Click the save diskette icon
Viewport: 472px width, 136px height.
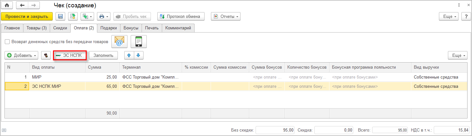click(x=60, y=16)
